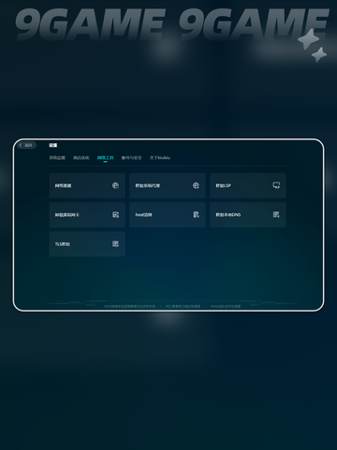The height and width of the screenshot is (450, 337).
Task: Click the TLS repair list icon
Action: [x=115, y=244]
